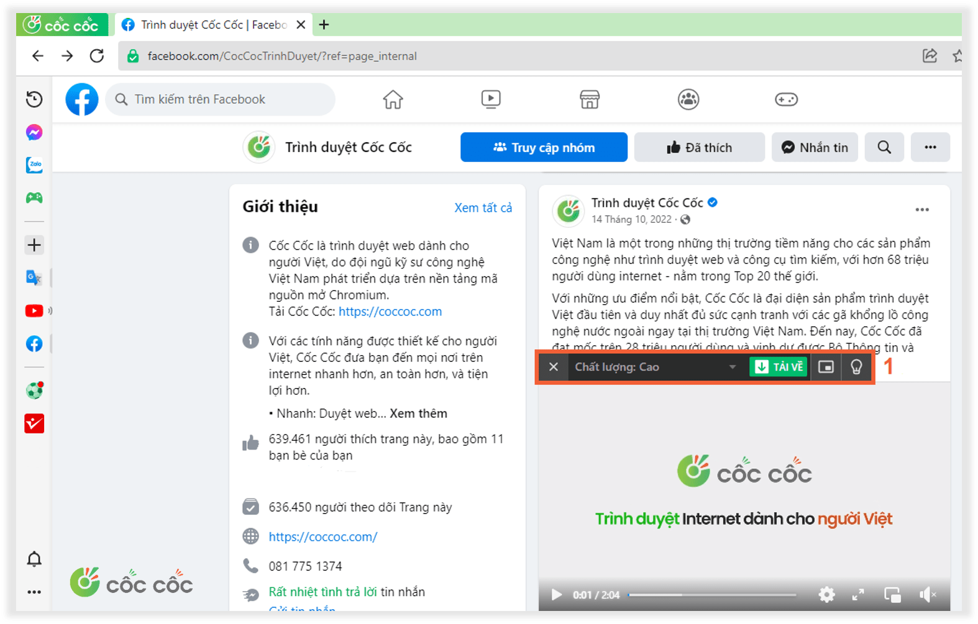Expand the video to fullscreen

click(858, 595)
